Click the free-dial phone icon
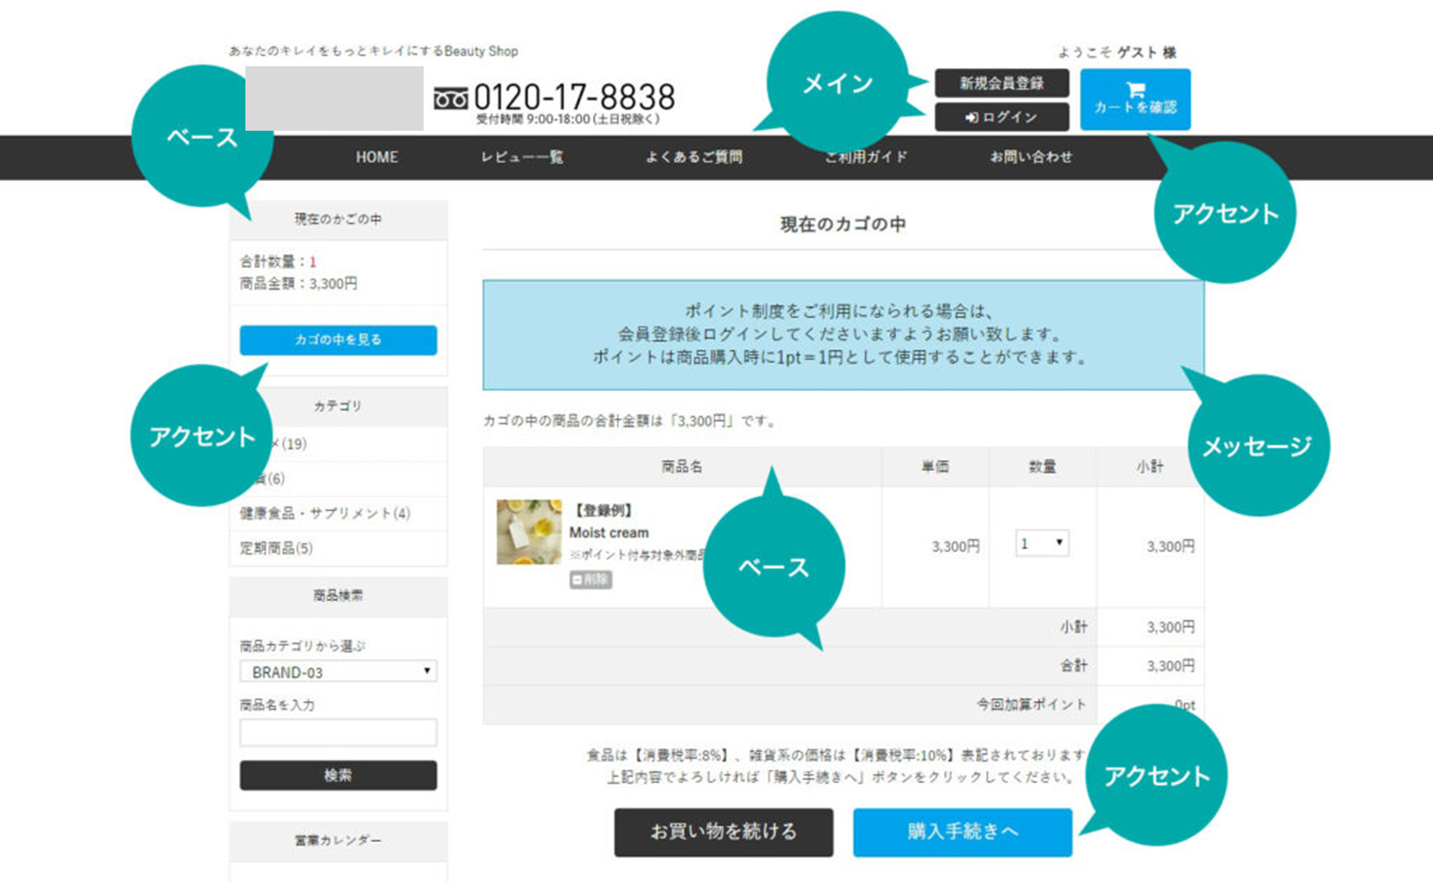 (x=450, y=98)
